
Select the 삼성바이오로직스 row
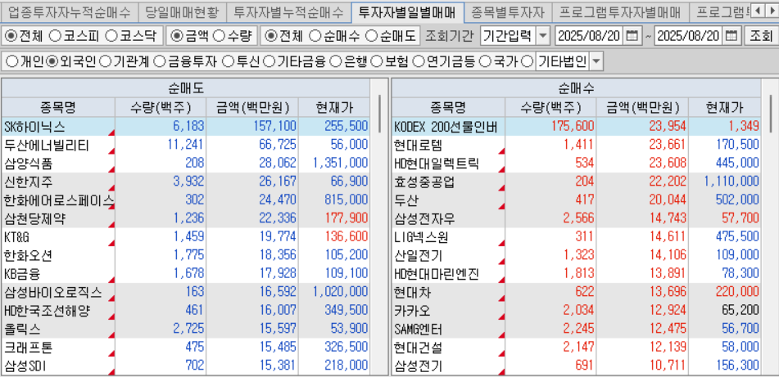coord(186,293)
